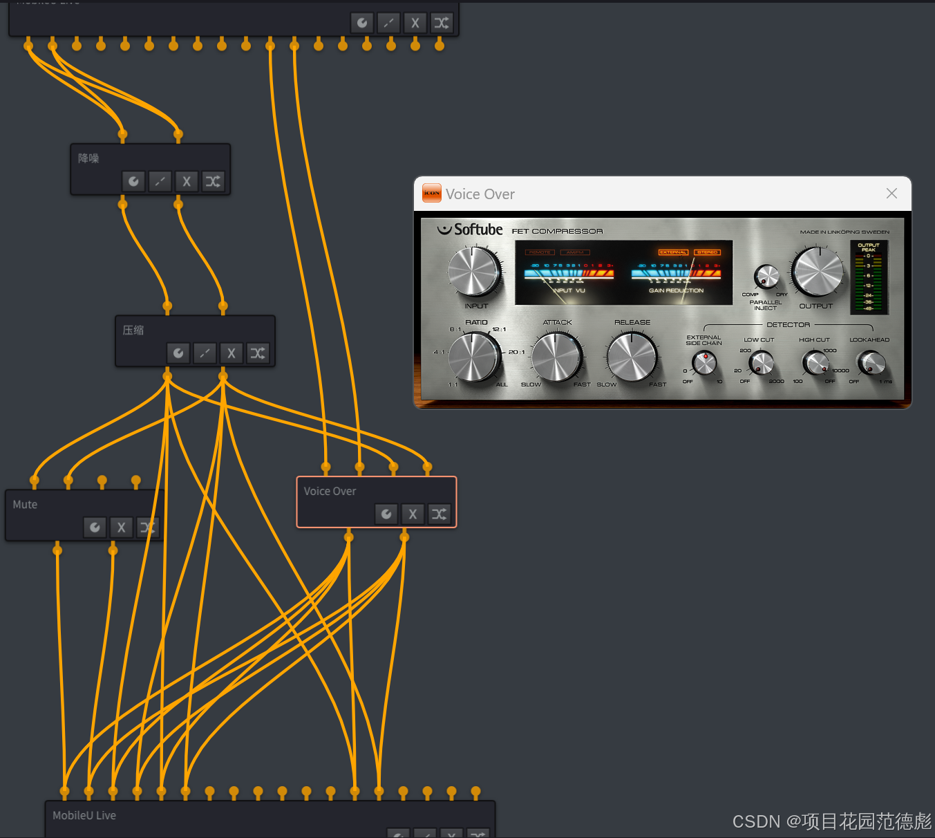Click the Voice Over window title text

click(480, 194)
